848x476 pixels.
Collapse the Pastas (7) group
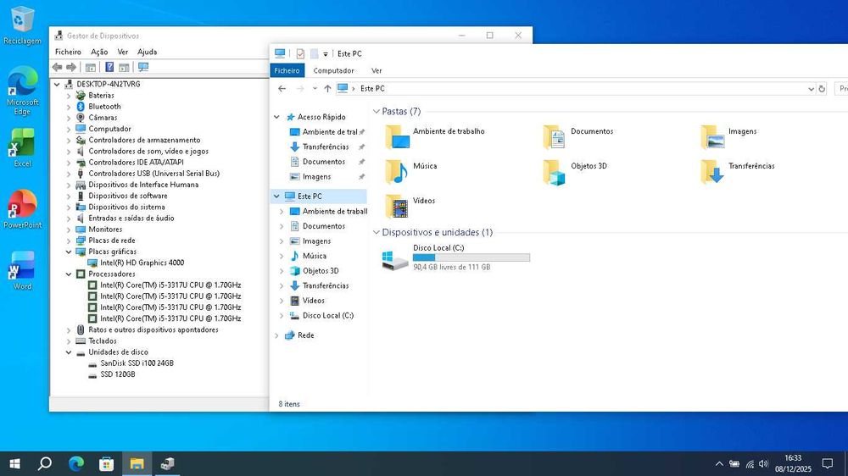coord(376,111)
